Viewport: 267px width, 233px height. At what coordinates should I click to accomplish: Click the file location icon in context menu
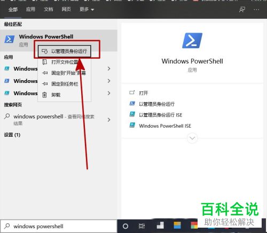click(44, 62)
